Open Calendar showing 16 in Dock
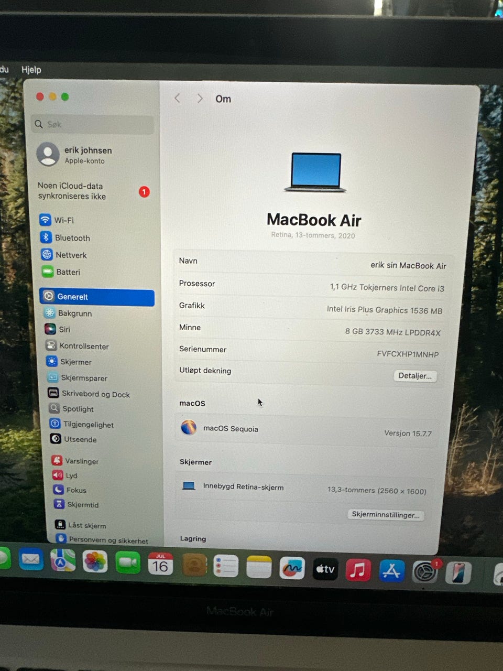Viewport: 503px width, 671px height. [x=160, y=564]
